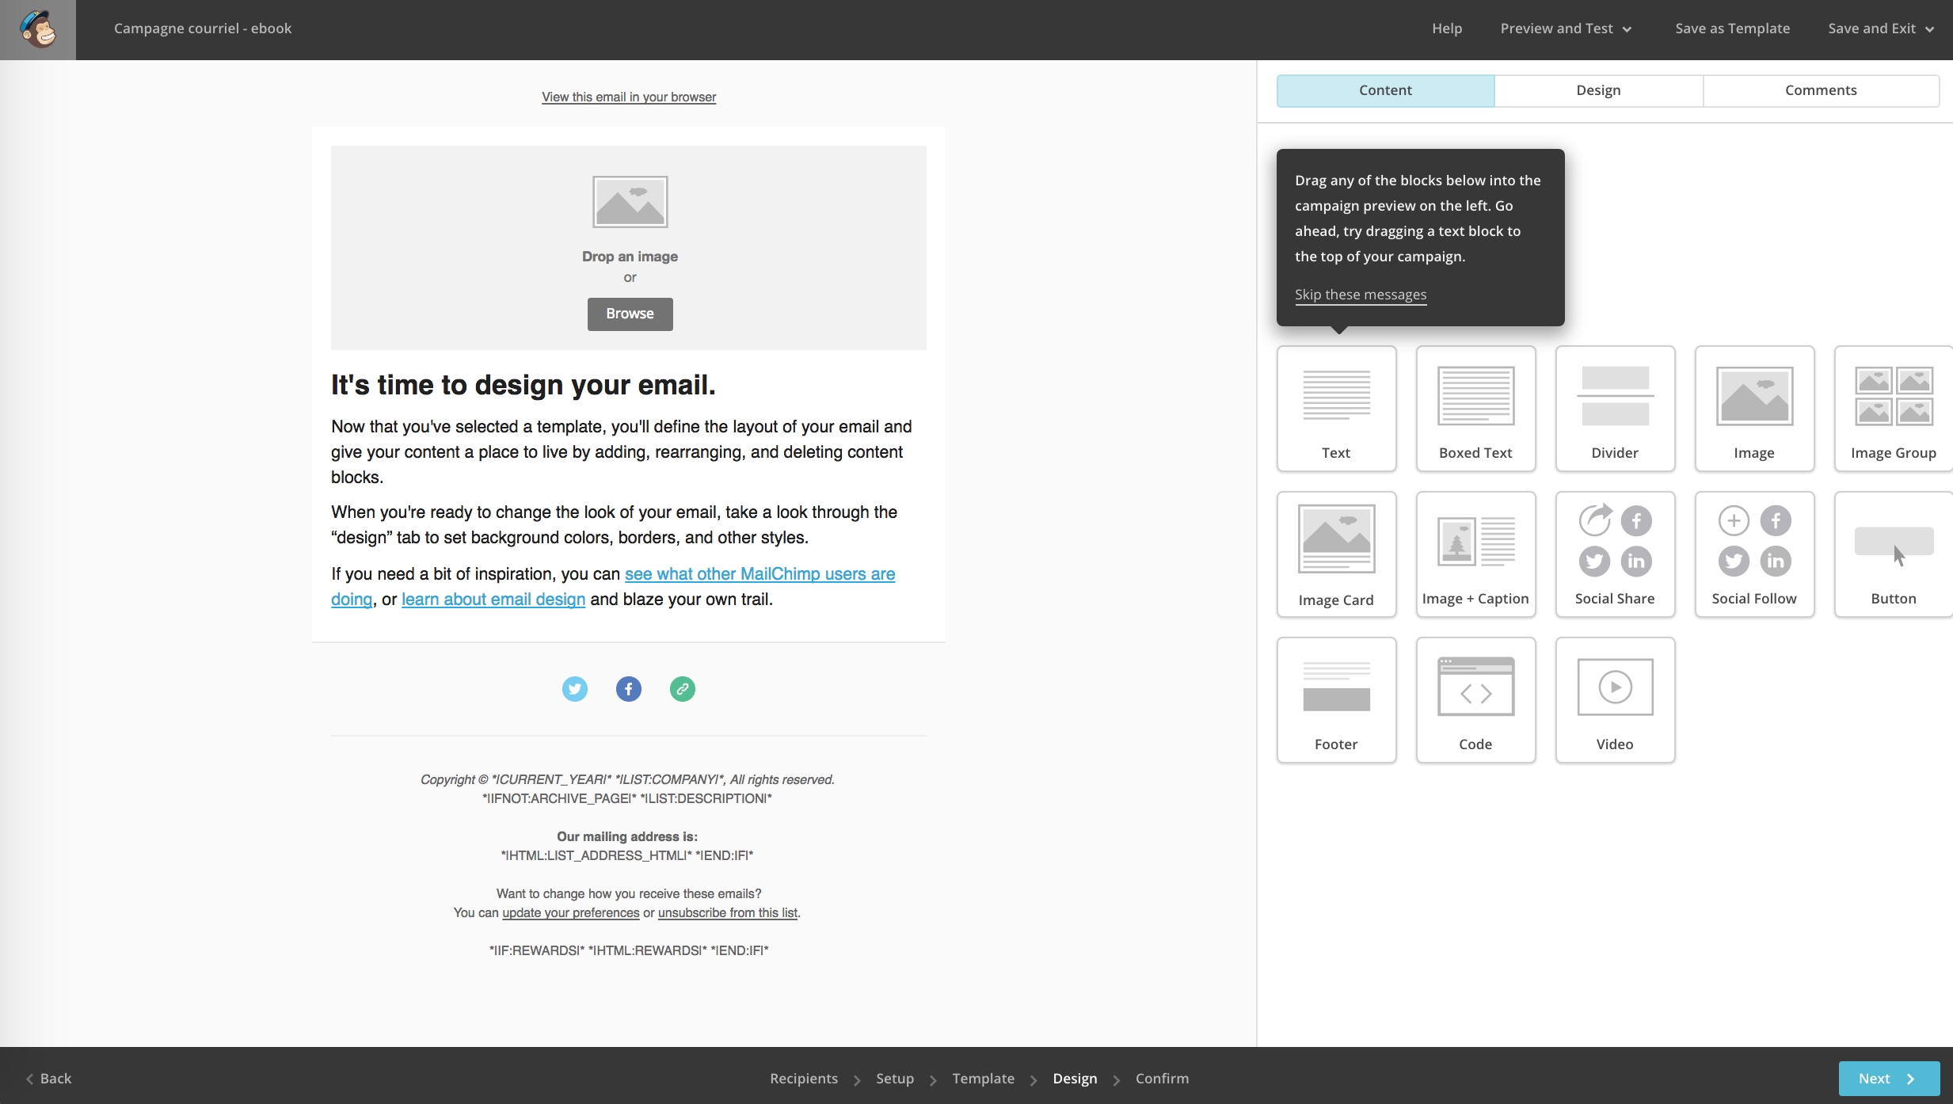Choose the Image Card block
The height and width of the screenshot is (1104, 1953).
pos(1336,554)
